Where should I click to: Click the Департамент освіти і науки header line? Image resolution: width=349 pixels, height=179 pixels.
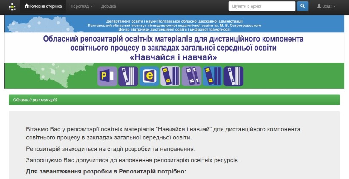pos(174,21)
